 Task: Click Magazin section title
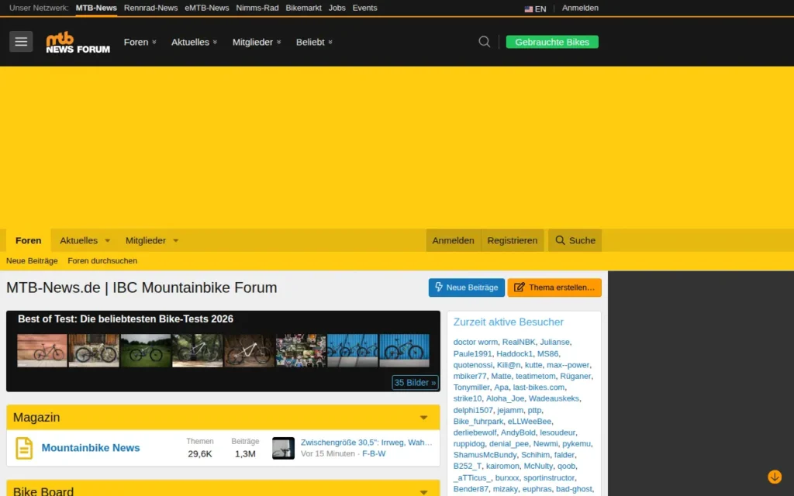(x=36, y=418)
